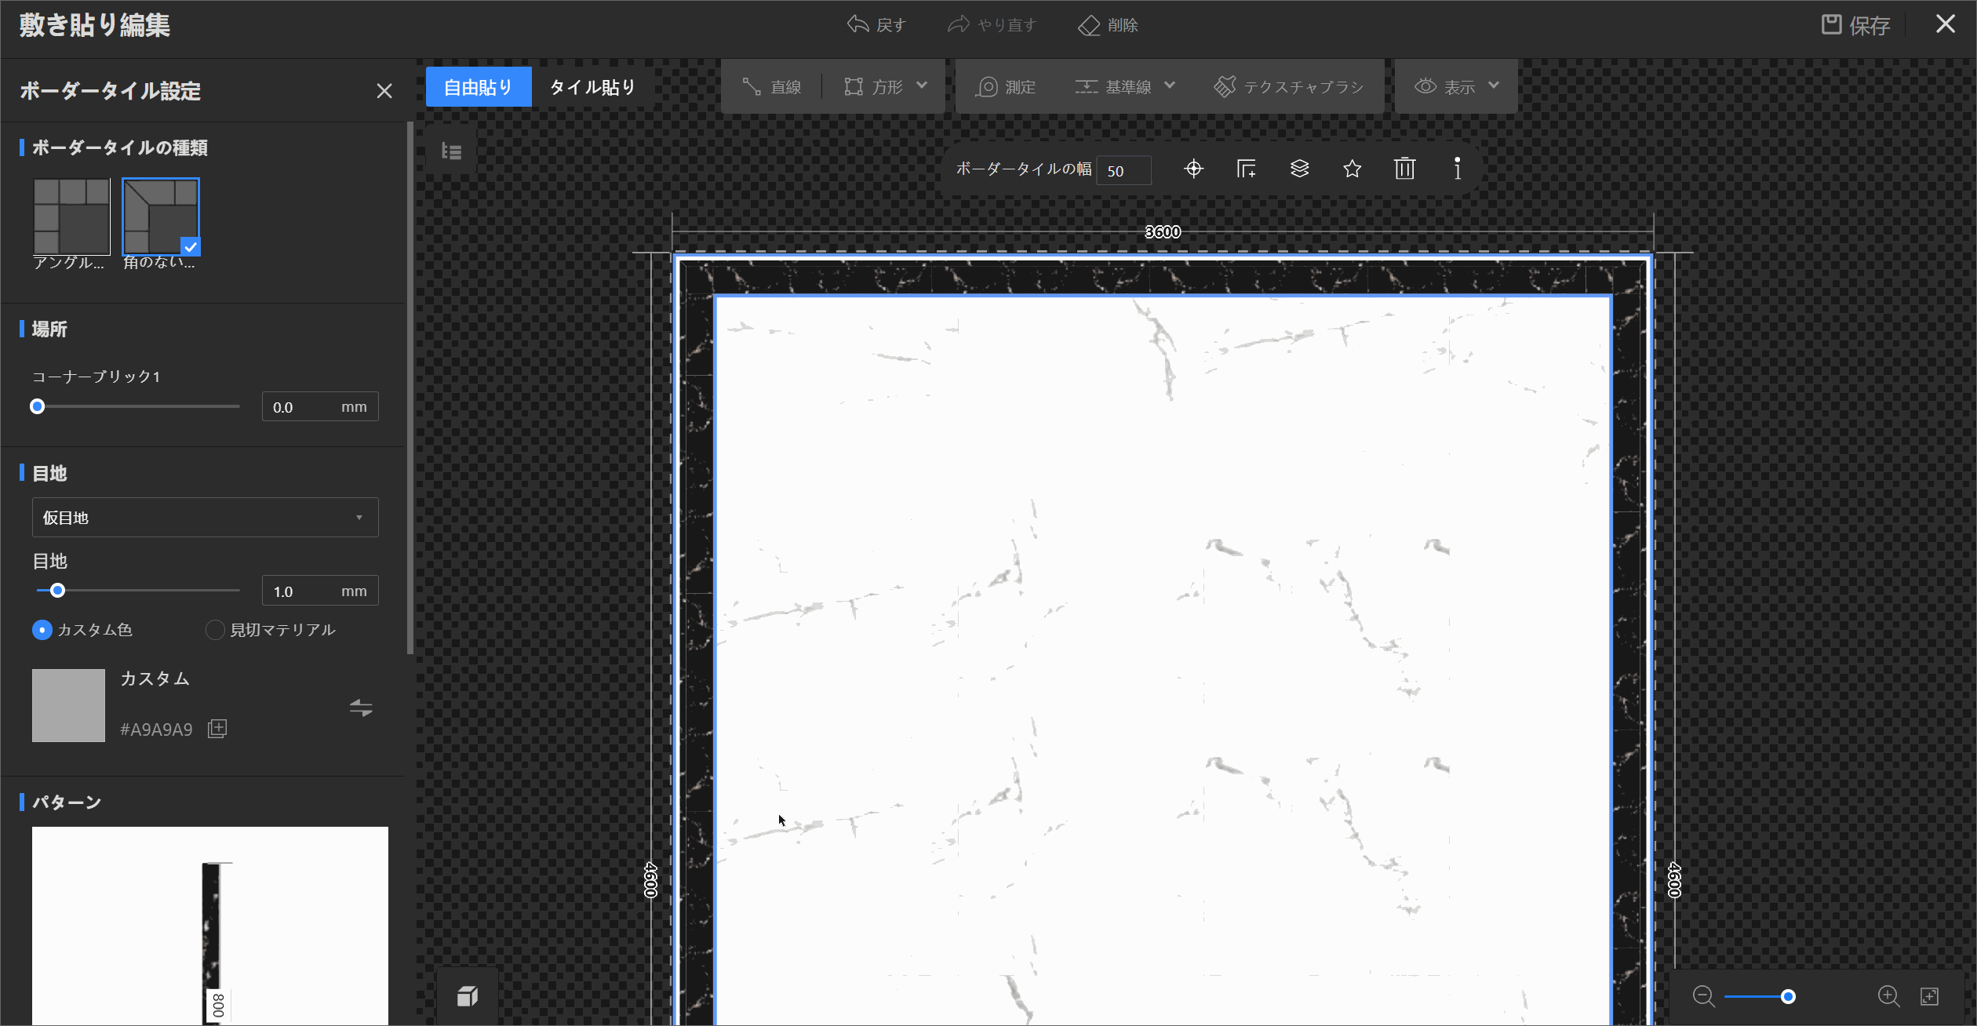Screen dimensions: 1977x1026
Task: Click the canvas zoom slider handle
Action: tap(1788, 997)
